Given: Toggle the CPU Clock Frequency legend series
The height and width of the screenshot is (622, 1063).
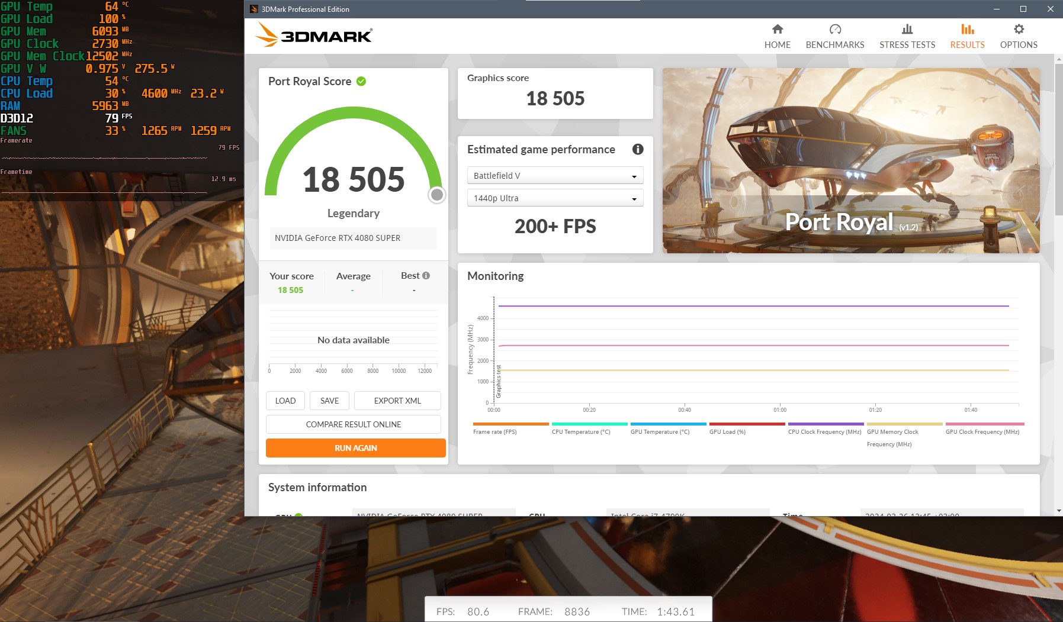Looking at the screenshot, I should 826,428.
